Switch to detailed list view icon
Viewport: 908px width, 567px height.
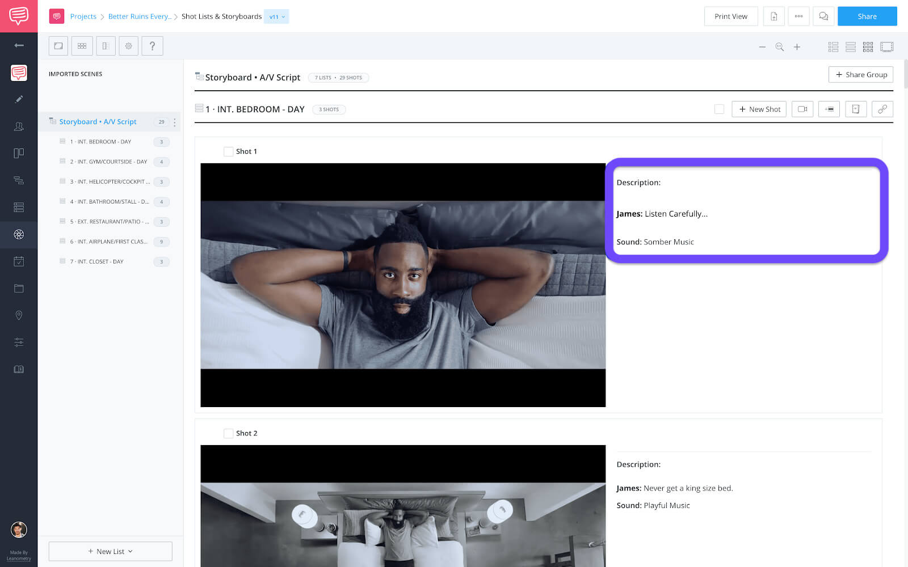pos(833,47)
